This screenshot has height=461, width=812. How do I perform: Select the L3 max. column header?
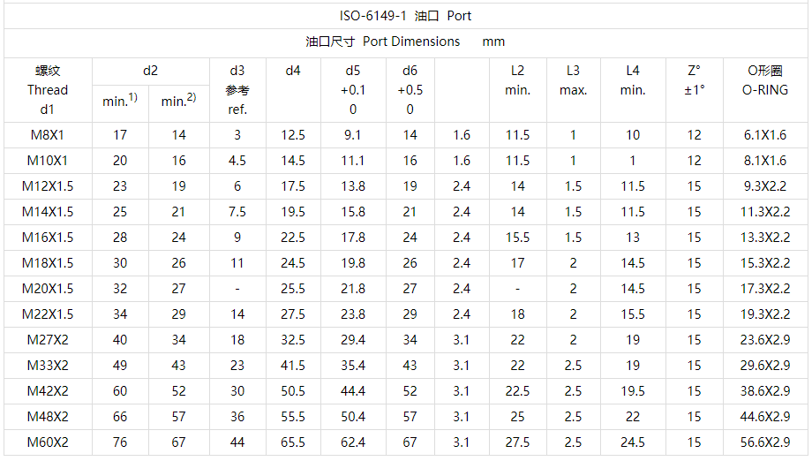pyautogui.click(x=574, y=80)
